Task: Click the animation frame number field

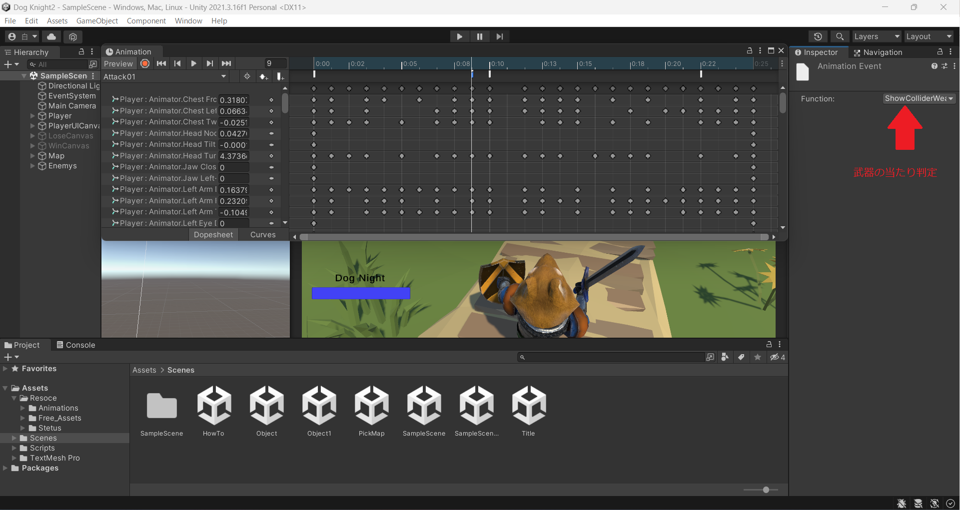Action: point(275,63)
